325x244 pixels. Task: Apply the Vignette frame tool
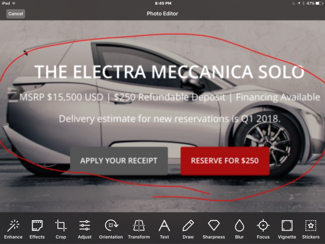tap(287, 229)
